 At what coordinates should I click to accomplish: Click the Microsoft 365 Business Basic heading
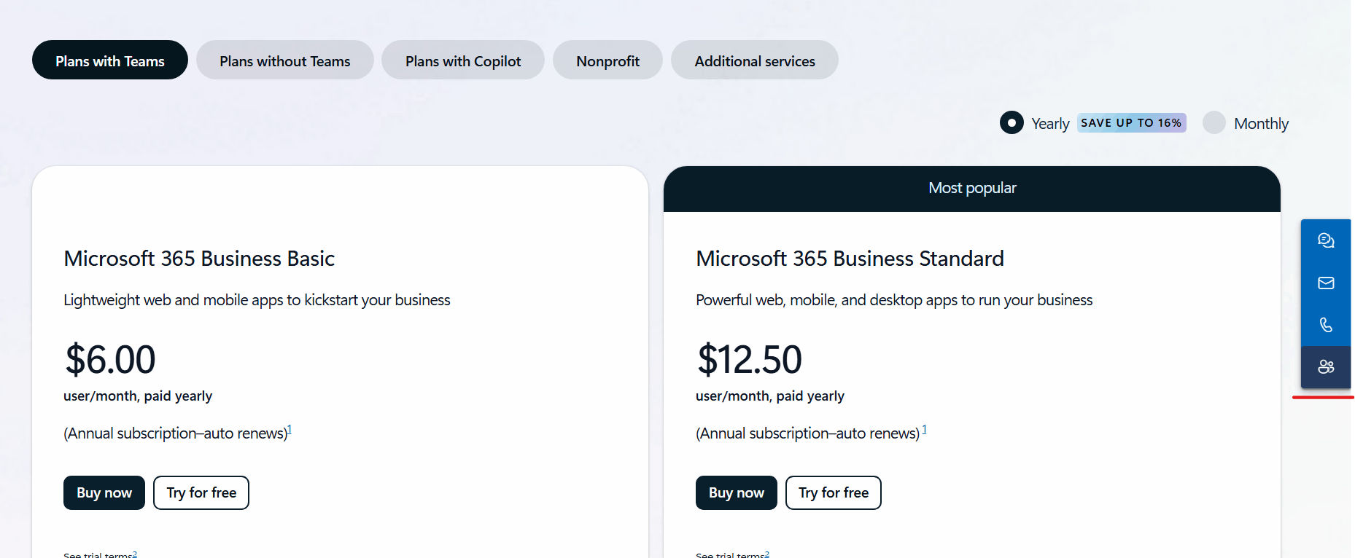click(x=199, y=259)
